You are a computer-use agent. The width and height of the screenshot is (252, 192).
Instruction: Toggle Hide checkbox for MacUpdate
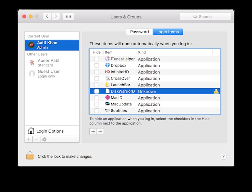pos(96,104)
